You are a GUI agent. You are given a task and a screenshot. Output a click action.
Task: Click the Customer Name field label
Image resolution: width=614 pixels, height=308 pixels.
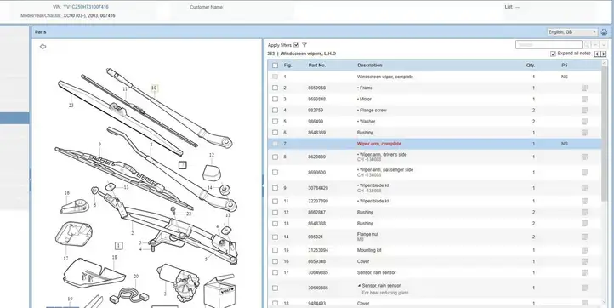(207, 7)
